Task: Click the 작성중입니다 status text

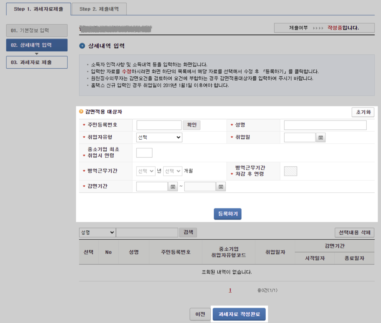Action: (x=343, y=28)
